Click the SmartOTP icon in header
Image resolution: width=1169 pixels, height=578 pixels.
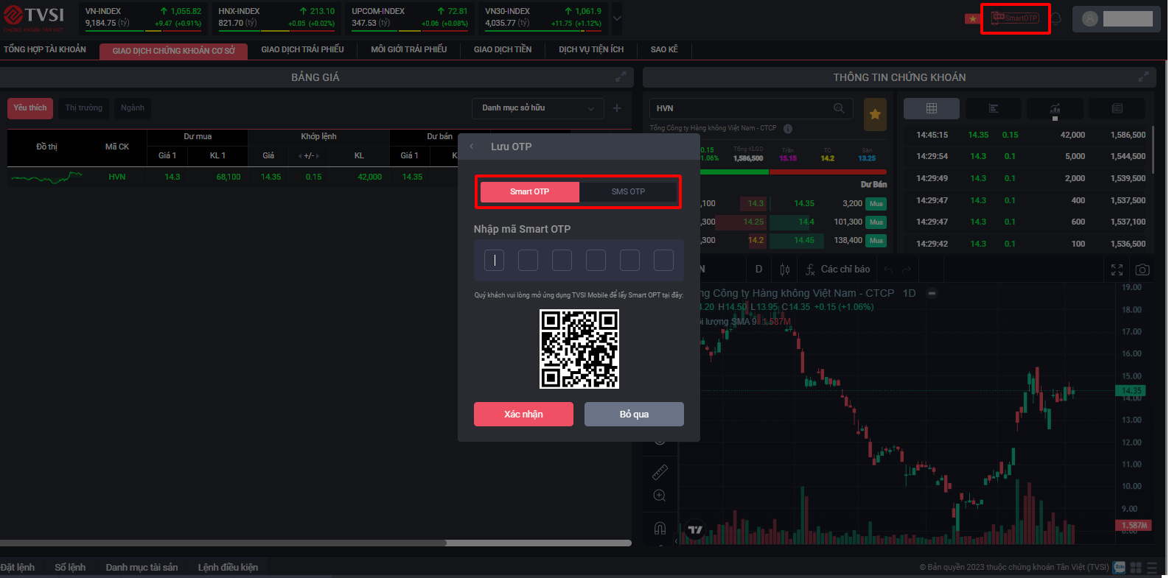pos(1015,18)
